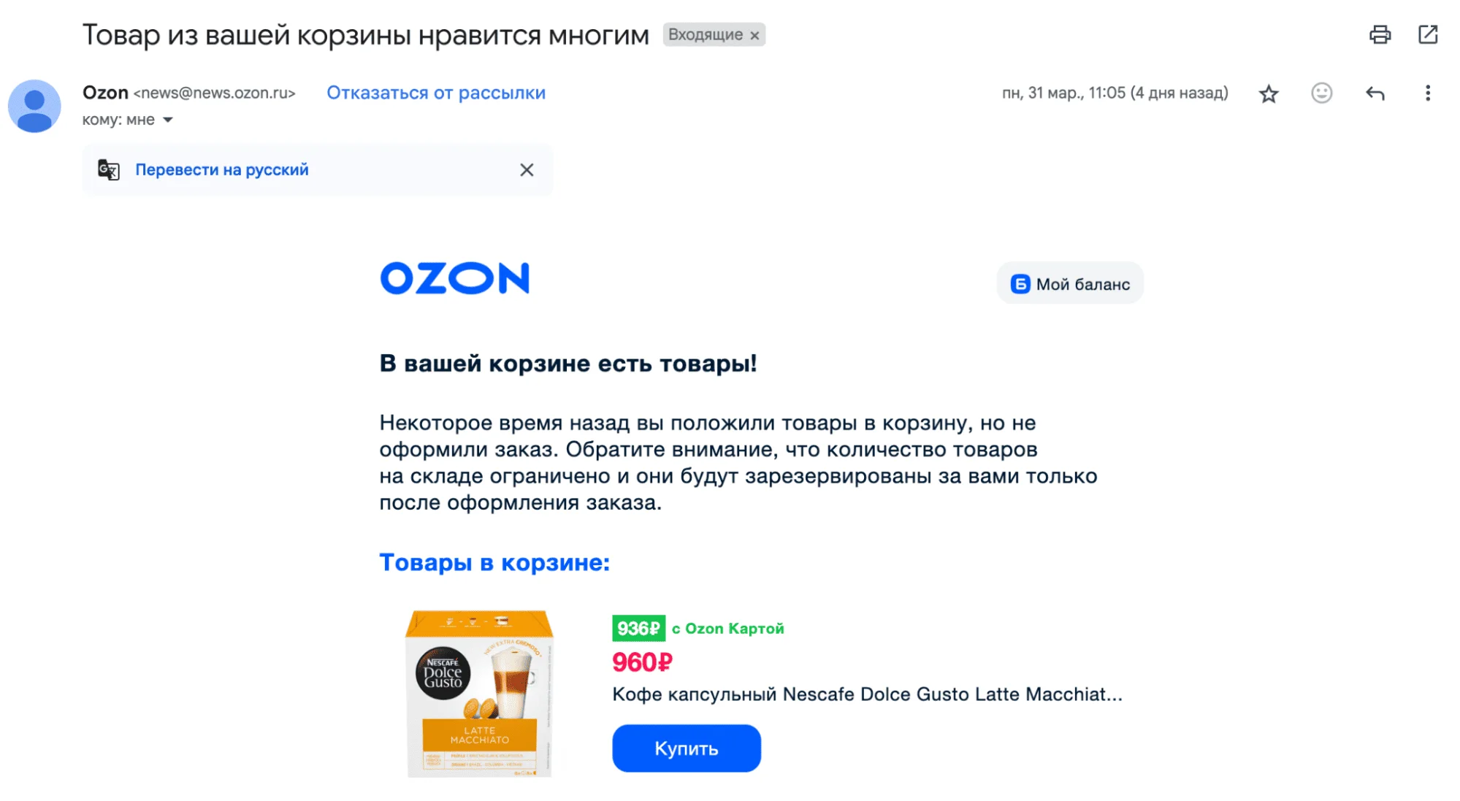Dismiss the translation suggestion bar
This screenshot has height=801, width=1460.
tap(527, 170)
